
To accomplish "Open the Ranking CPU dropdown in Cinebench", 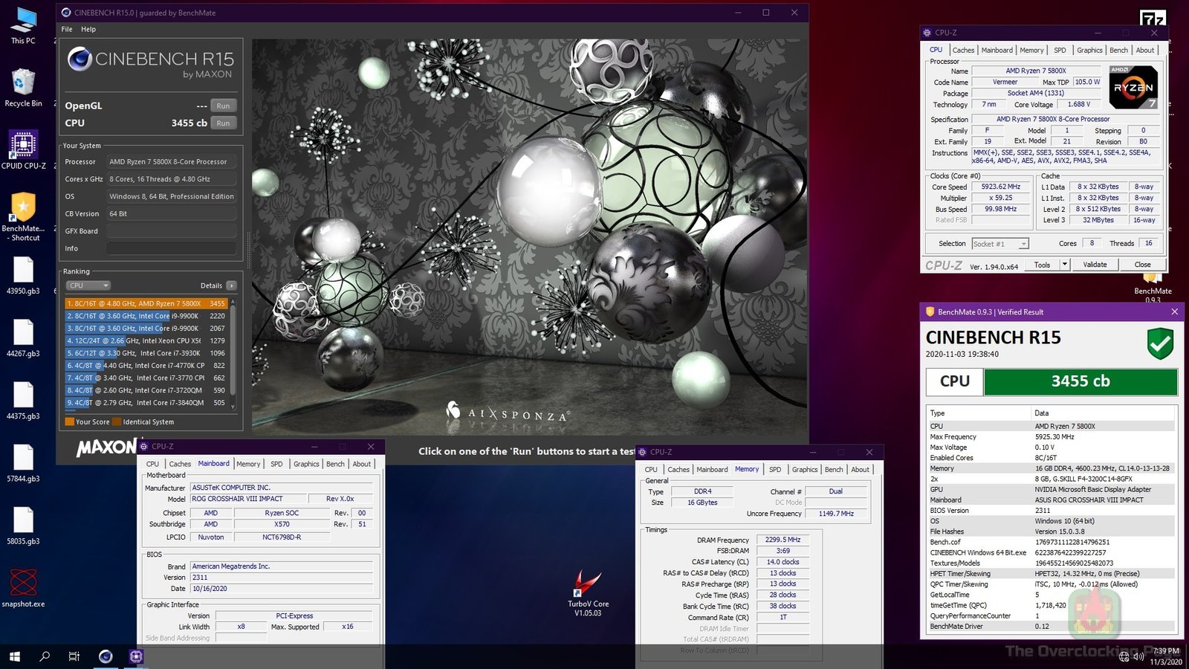I will pyautogui.click(x=88, y=285).
